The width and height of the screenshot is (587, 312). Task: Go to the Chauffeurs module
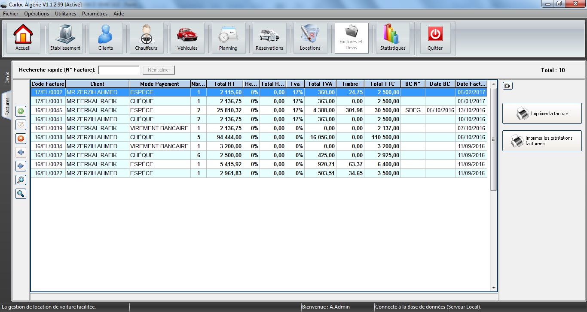coord(146,38)
